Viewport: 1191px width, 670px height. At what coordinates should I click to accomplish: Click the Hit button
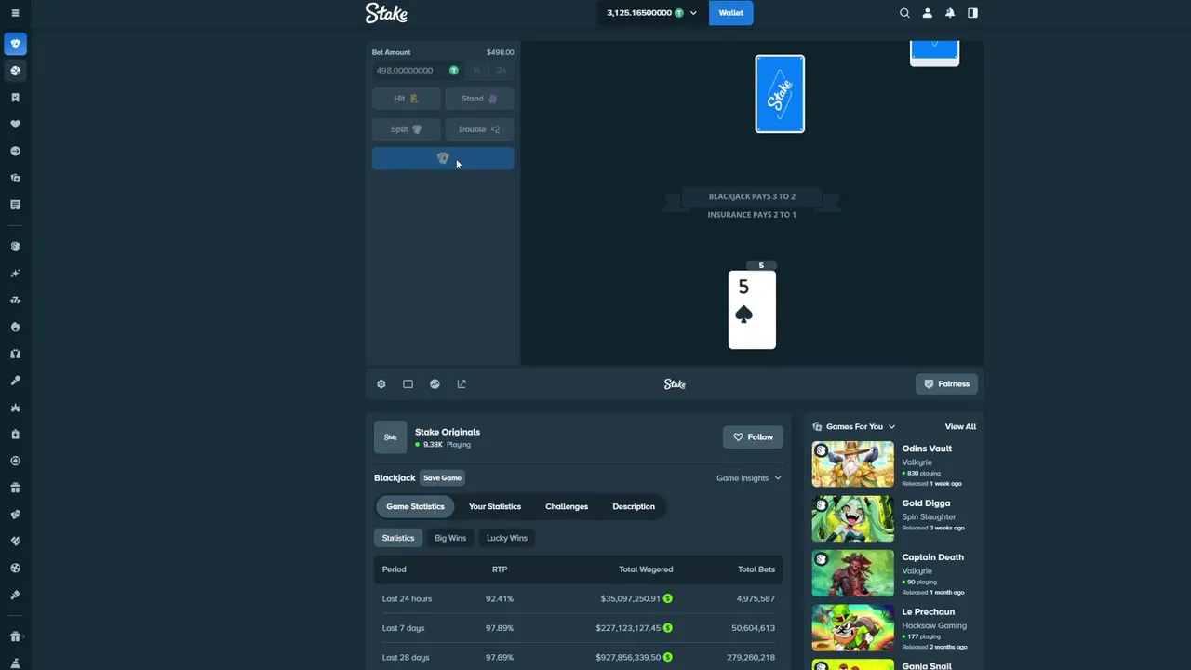point(406,99)
